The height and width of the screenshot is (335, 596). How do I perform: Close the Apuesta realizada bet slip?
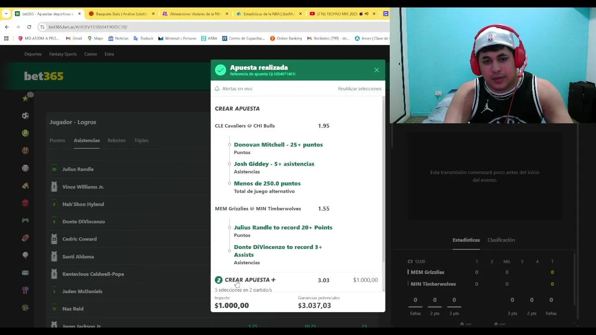[376, 70]
